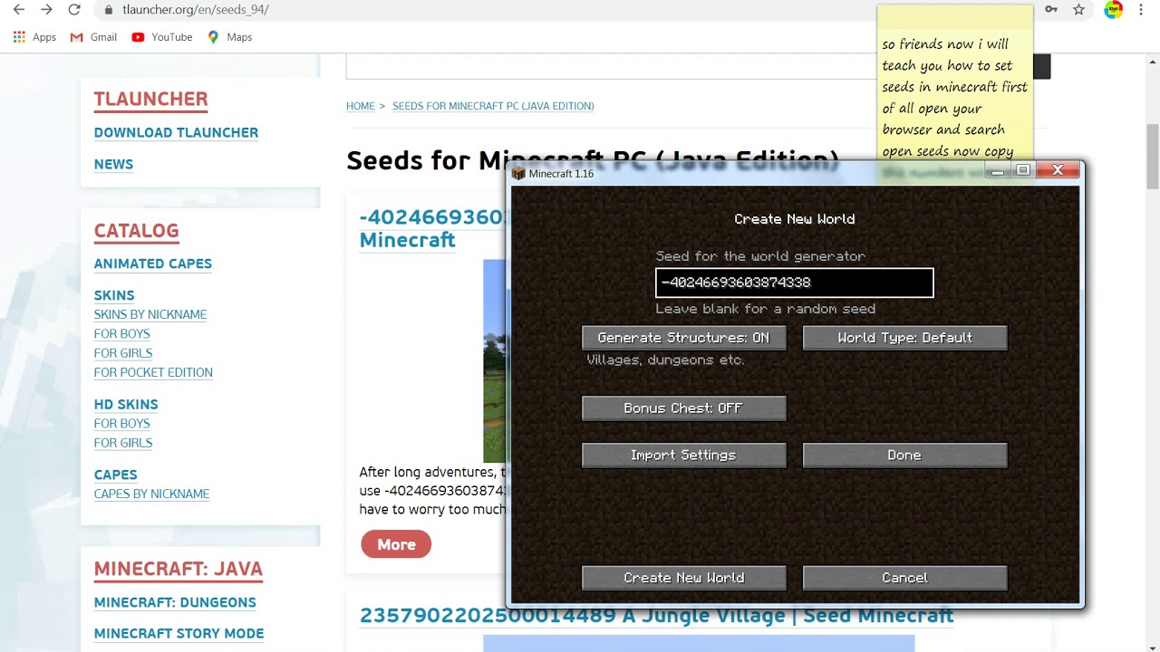Maximize the Minecraft 1.16 window

tap(1023, 170)
